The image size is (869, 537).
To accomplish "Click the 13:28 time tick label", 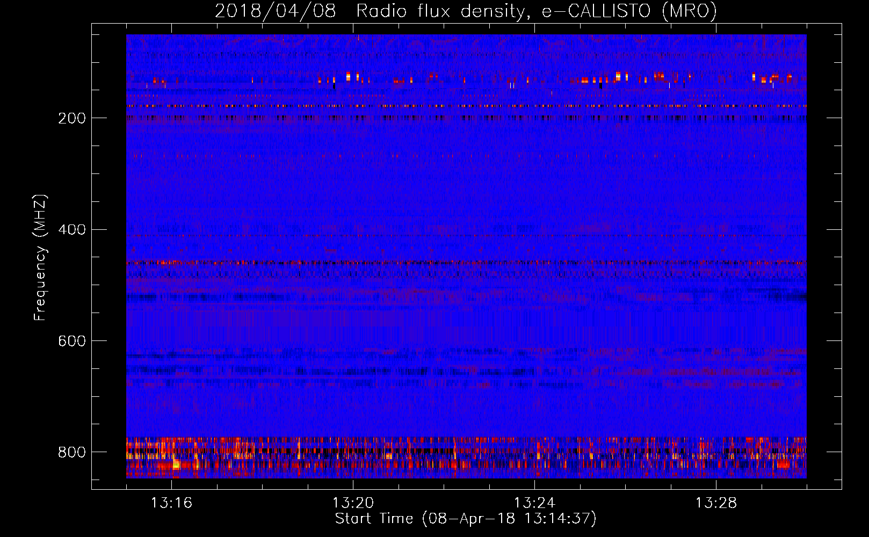I will (716, 503).
